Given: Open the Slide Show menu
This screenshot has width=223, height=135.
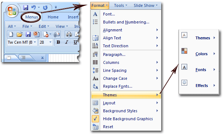Looking at the screenshot, I should click(x=146, y=5).
